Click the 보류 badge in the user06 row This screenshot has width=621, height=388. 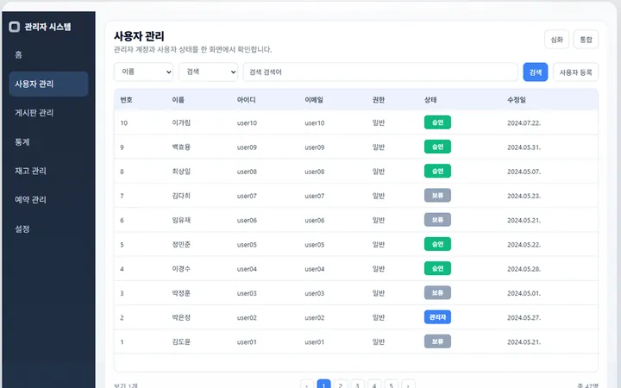(x=437, y=220)
